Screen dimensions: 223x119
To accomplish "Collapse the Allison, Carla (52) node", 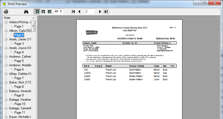I will tap(6, 31).
